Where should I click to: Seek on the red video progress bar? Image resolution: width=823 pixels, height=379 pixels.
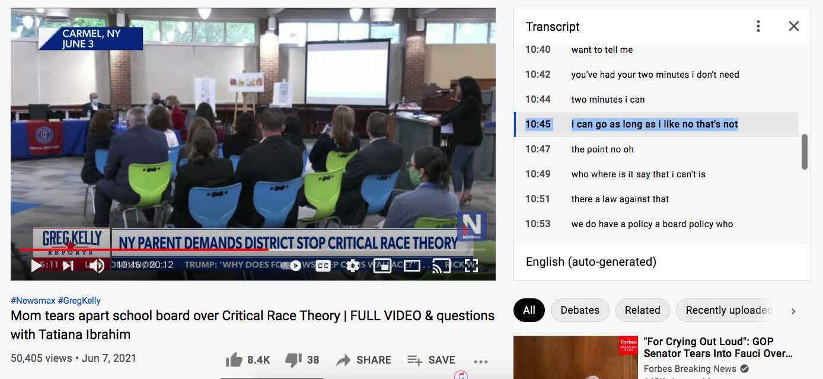[x=253, y=250]
